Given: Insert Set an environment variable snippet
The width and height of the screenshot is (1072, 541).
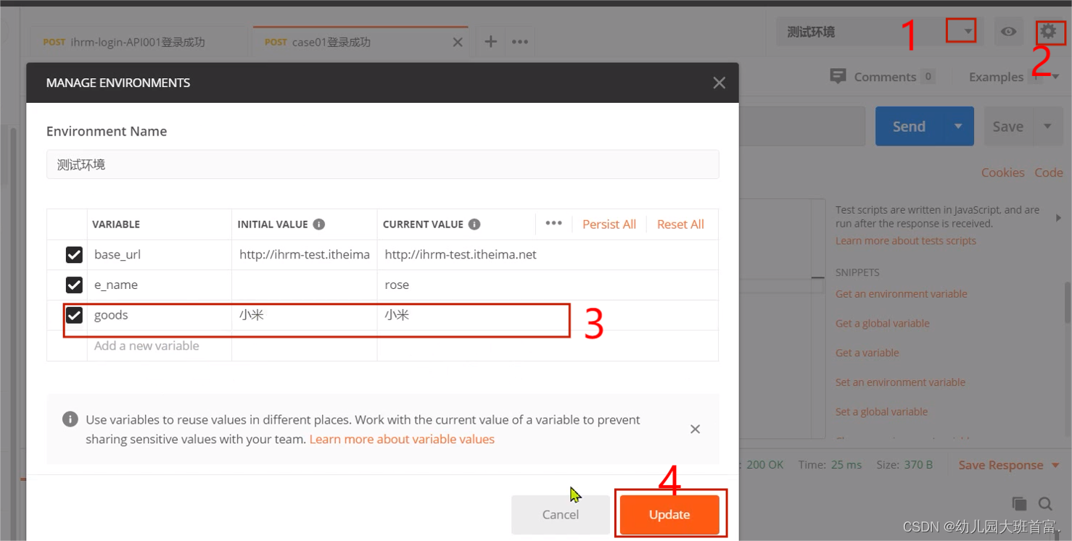Looking at the screenshot, I should click(x=901, y=382).
